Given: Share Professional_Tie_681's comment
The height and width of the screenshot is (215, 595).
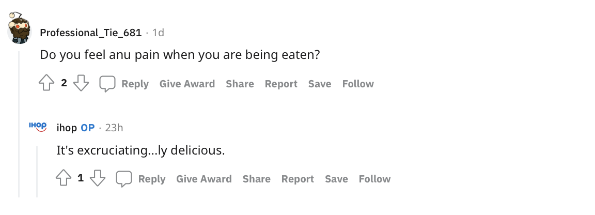Looking at the screenshot, I should click(x=240, y=84).
